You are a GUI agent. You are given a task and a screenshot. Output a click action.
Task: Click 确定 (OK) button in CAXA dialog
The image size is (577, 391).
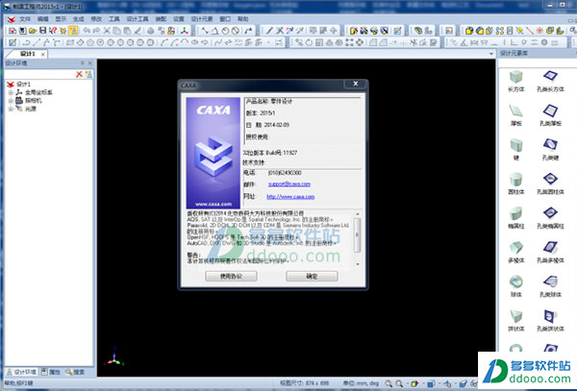coord(312,277)
